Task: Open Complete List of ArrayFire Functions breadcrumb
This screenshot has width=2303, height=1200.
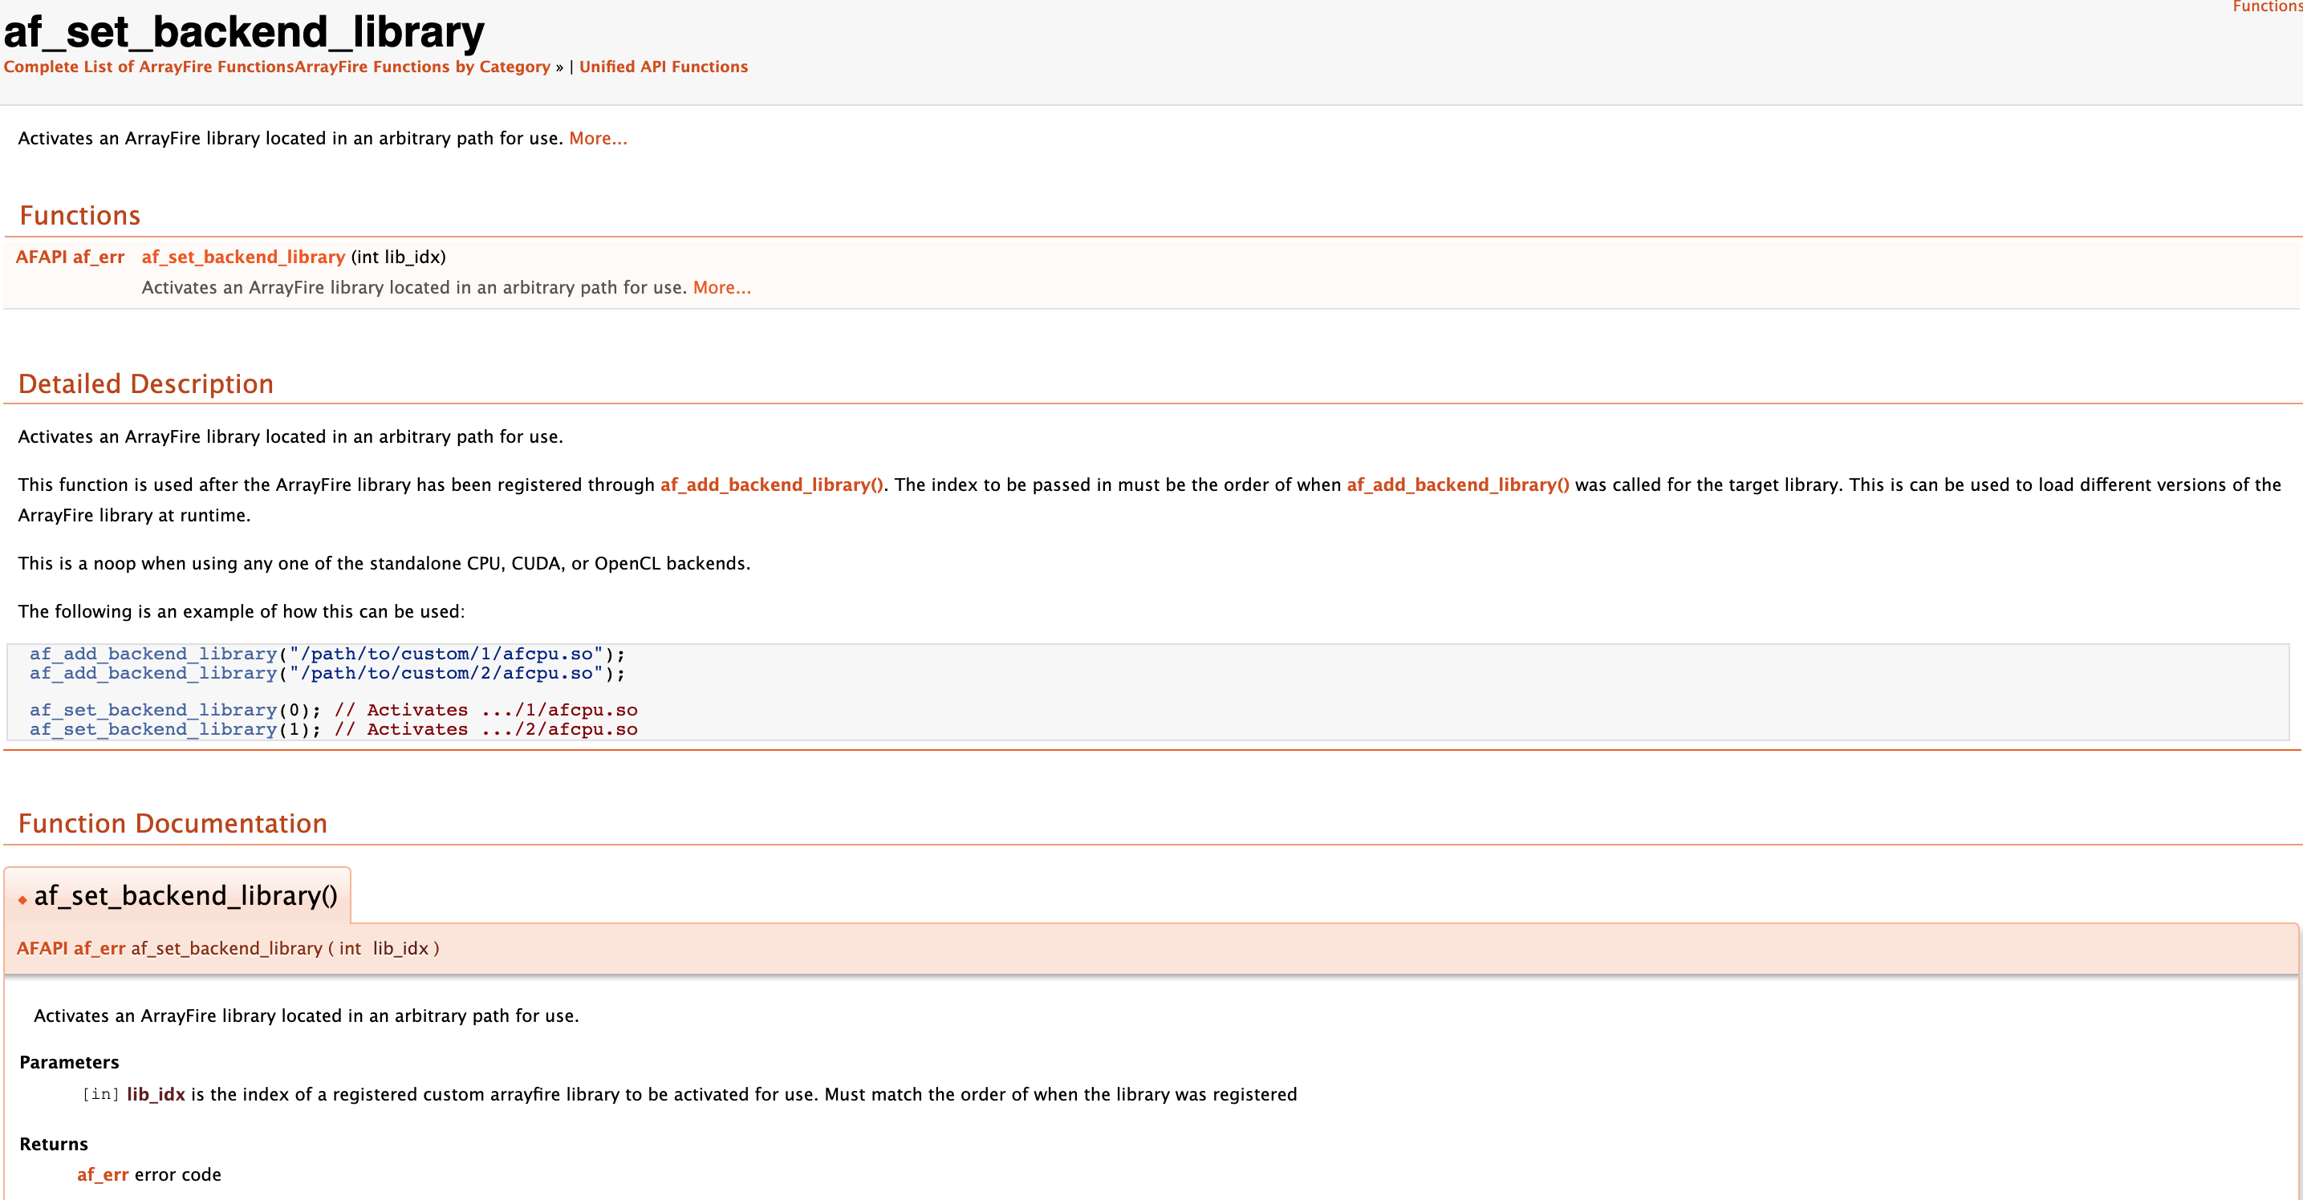Action: point(148,67)
